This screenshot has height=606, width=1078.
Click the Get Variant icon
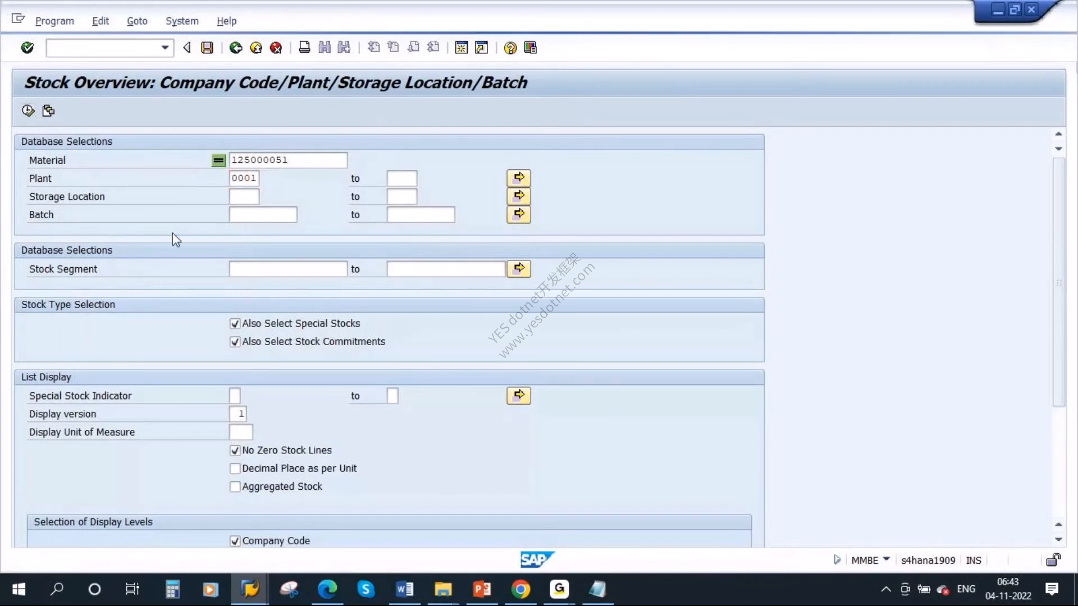[x=48, y=111]
